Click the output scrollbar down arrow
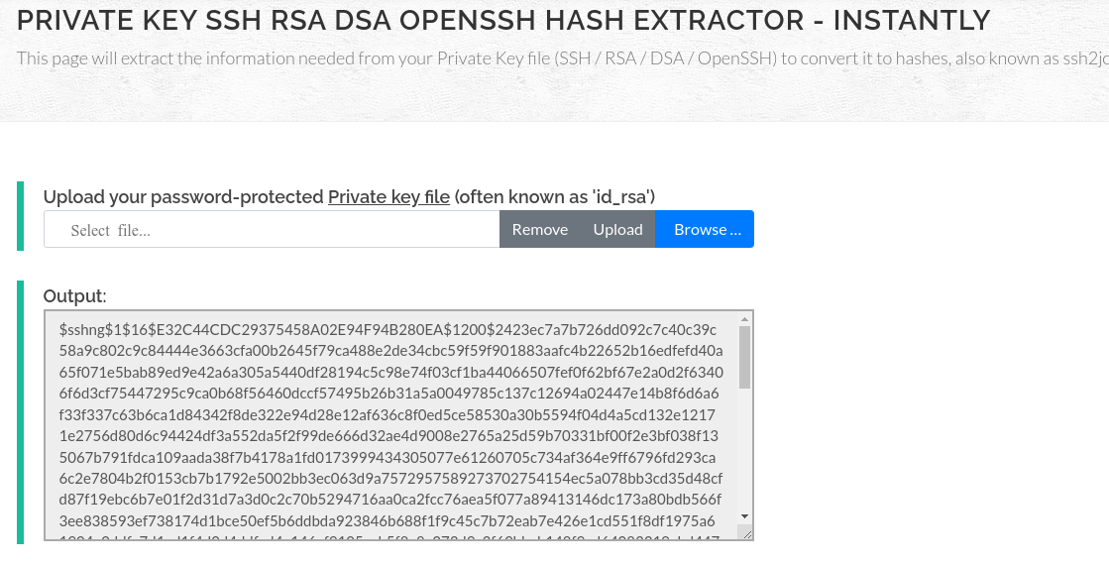Viewport: 1109px width, 566px height. [x=744, y=517]
